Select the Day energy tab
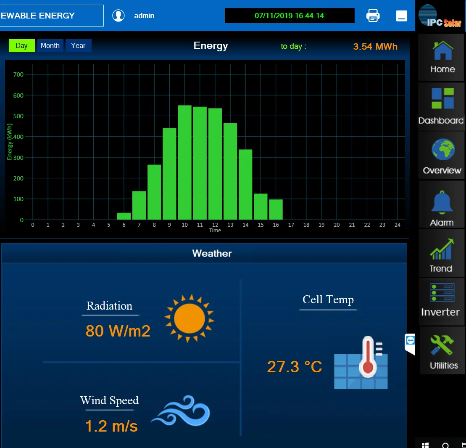This screenshot has height=448, width=466. (x=22, y=45)
